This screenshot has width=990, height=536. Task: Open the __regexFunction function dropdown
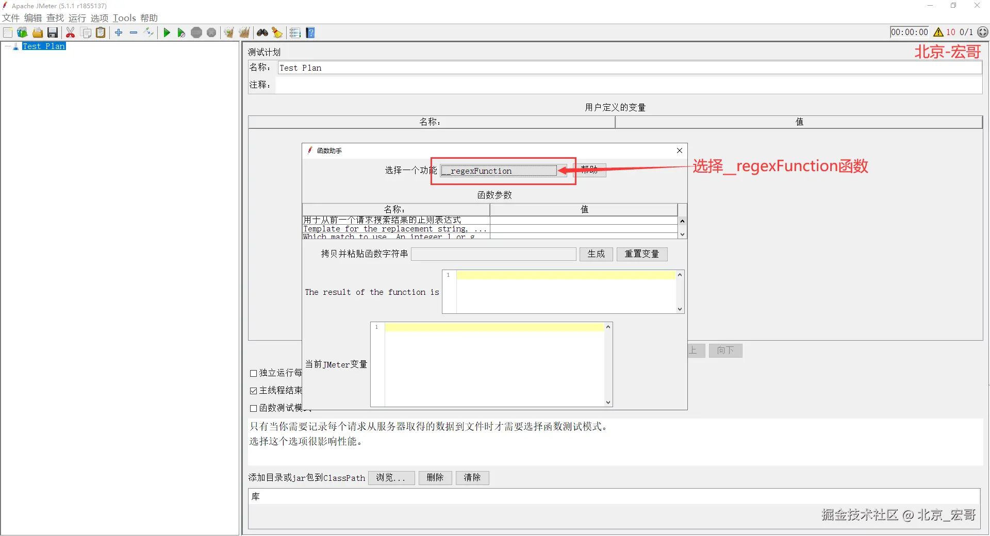coord(503,171)
